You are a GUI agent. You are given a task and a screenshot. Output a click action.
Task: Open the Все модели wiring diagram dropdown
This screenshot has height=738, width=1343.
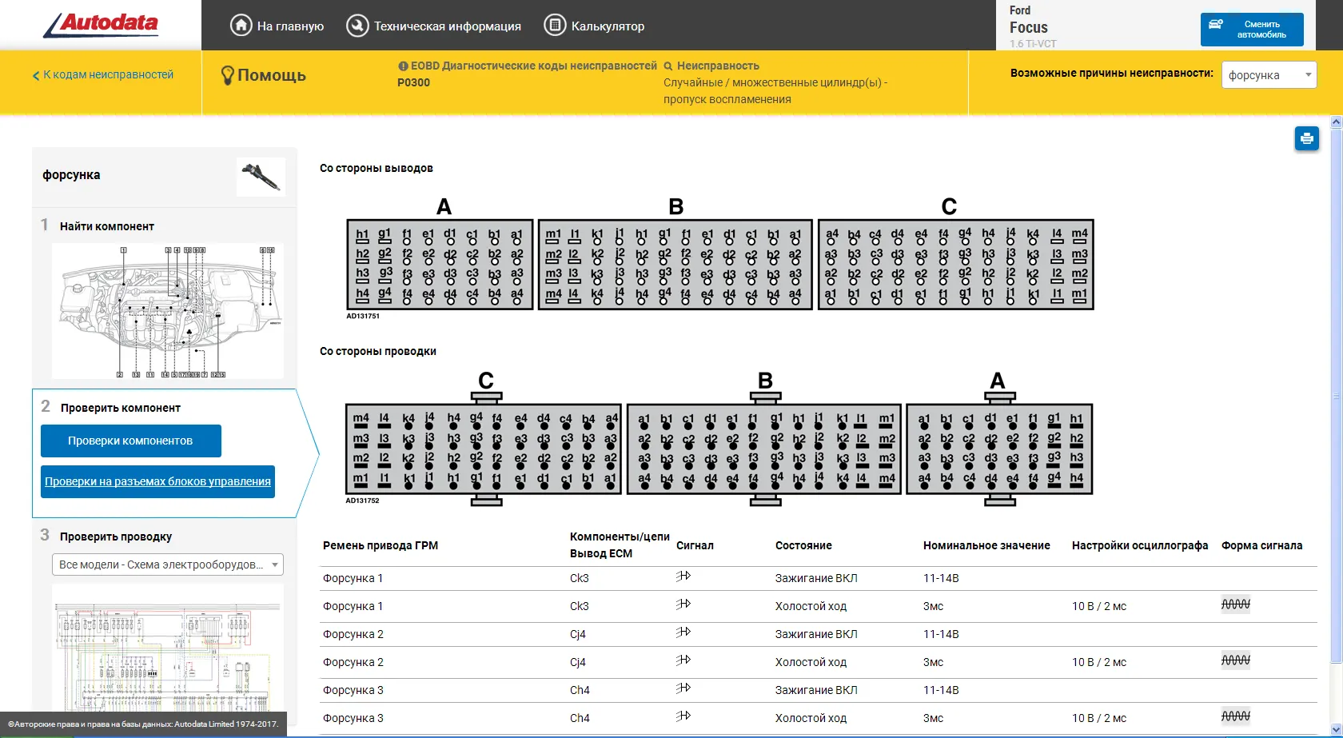click(168, 564)
